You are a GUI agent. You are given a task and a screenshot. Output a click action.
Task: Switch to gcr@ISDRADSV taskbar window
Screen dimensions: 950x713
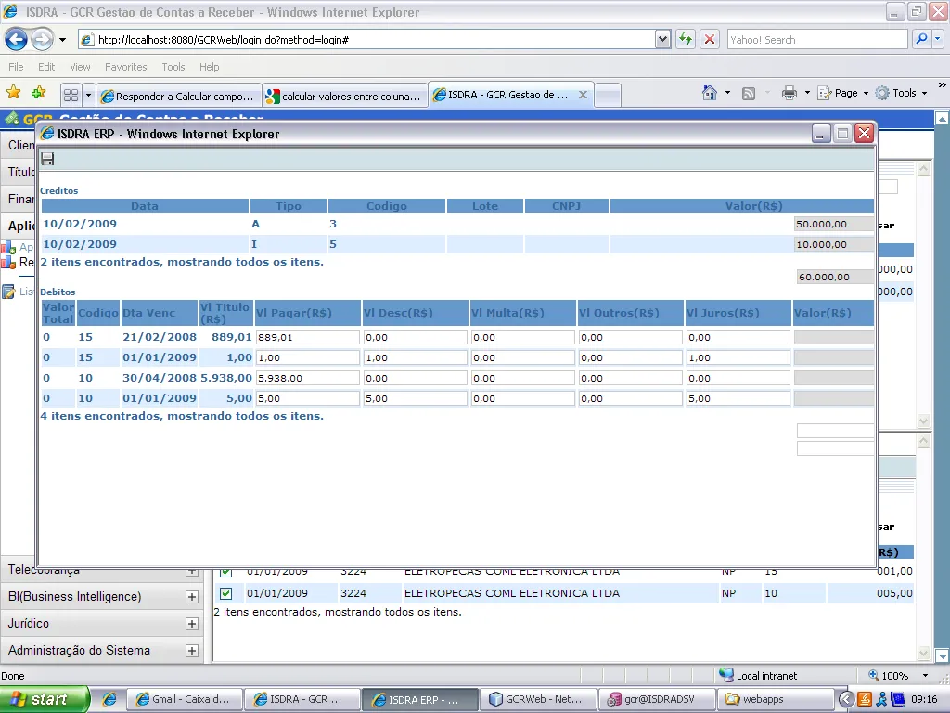point(656,699)
